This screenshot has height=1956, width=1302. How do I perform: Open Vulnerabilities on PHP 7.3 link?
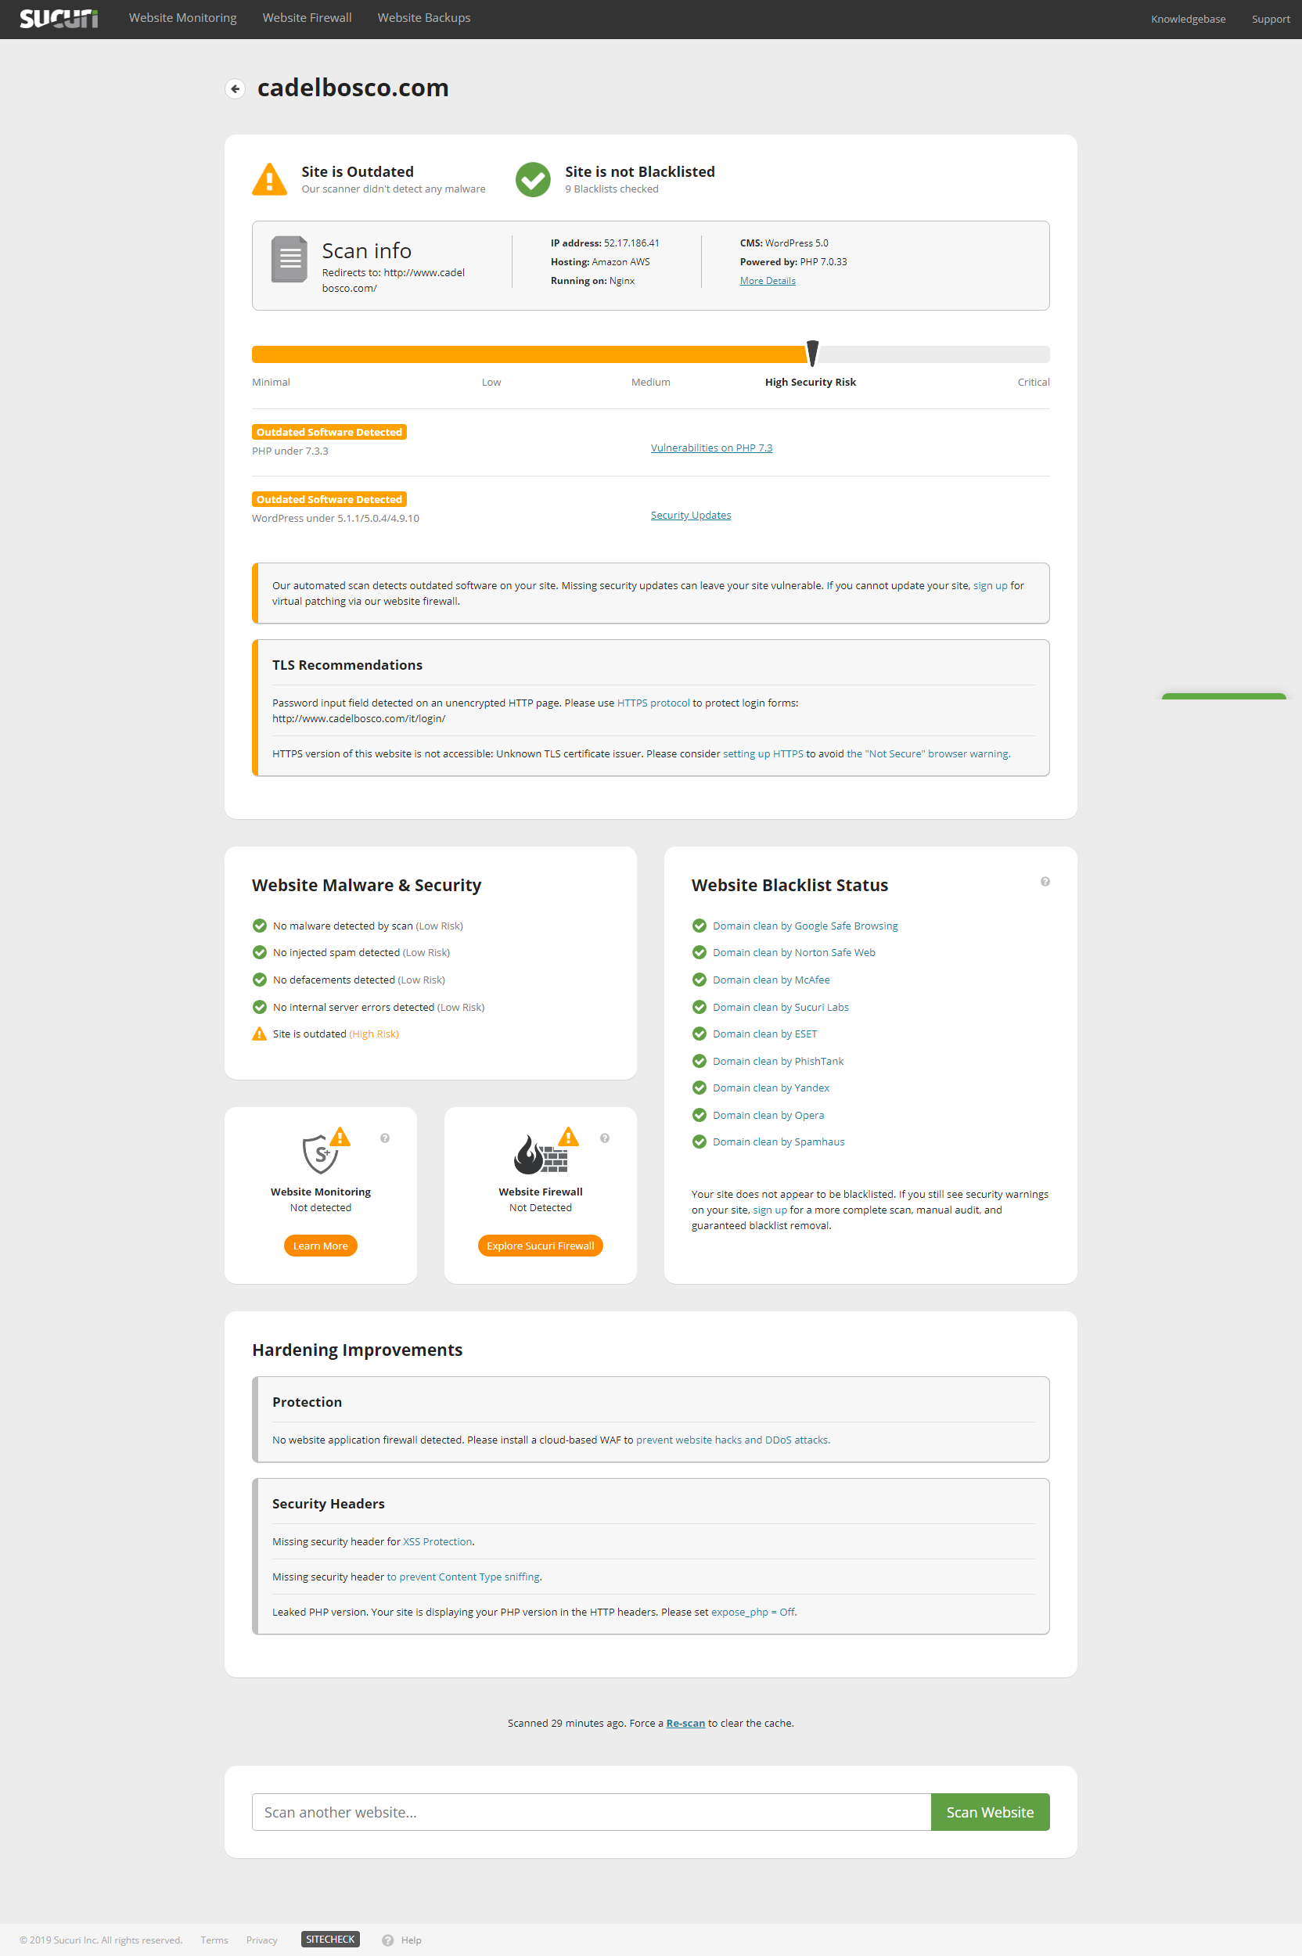pyautogui.click(x=710, y=448)
